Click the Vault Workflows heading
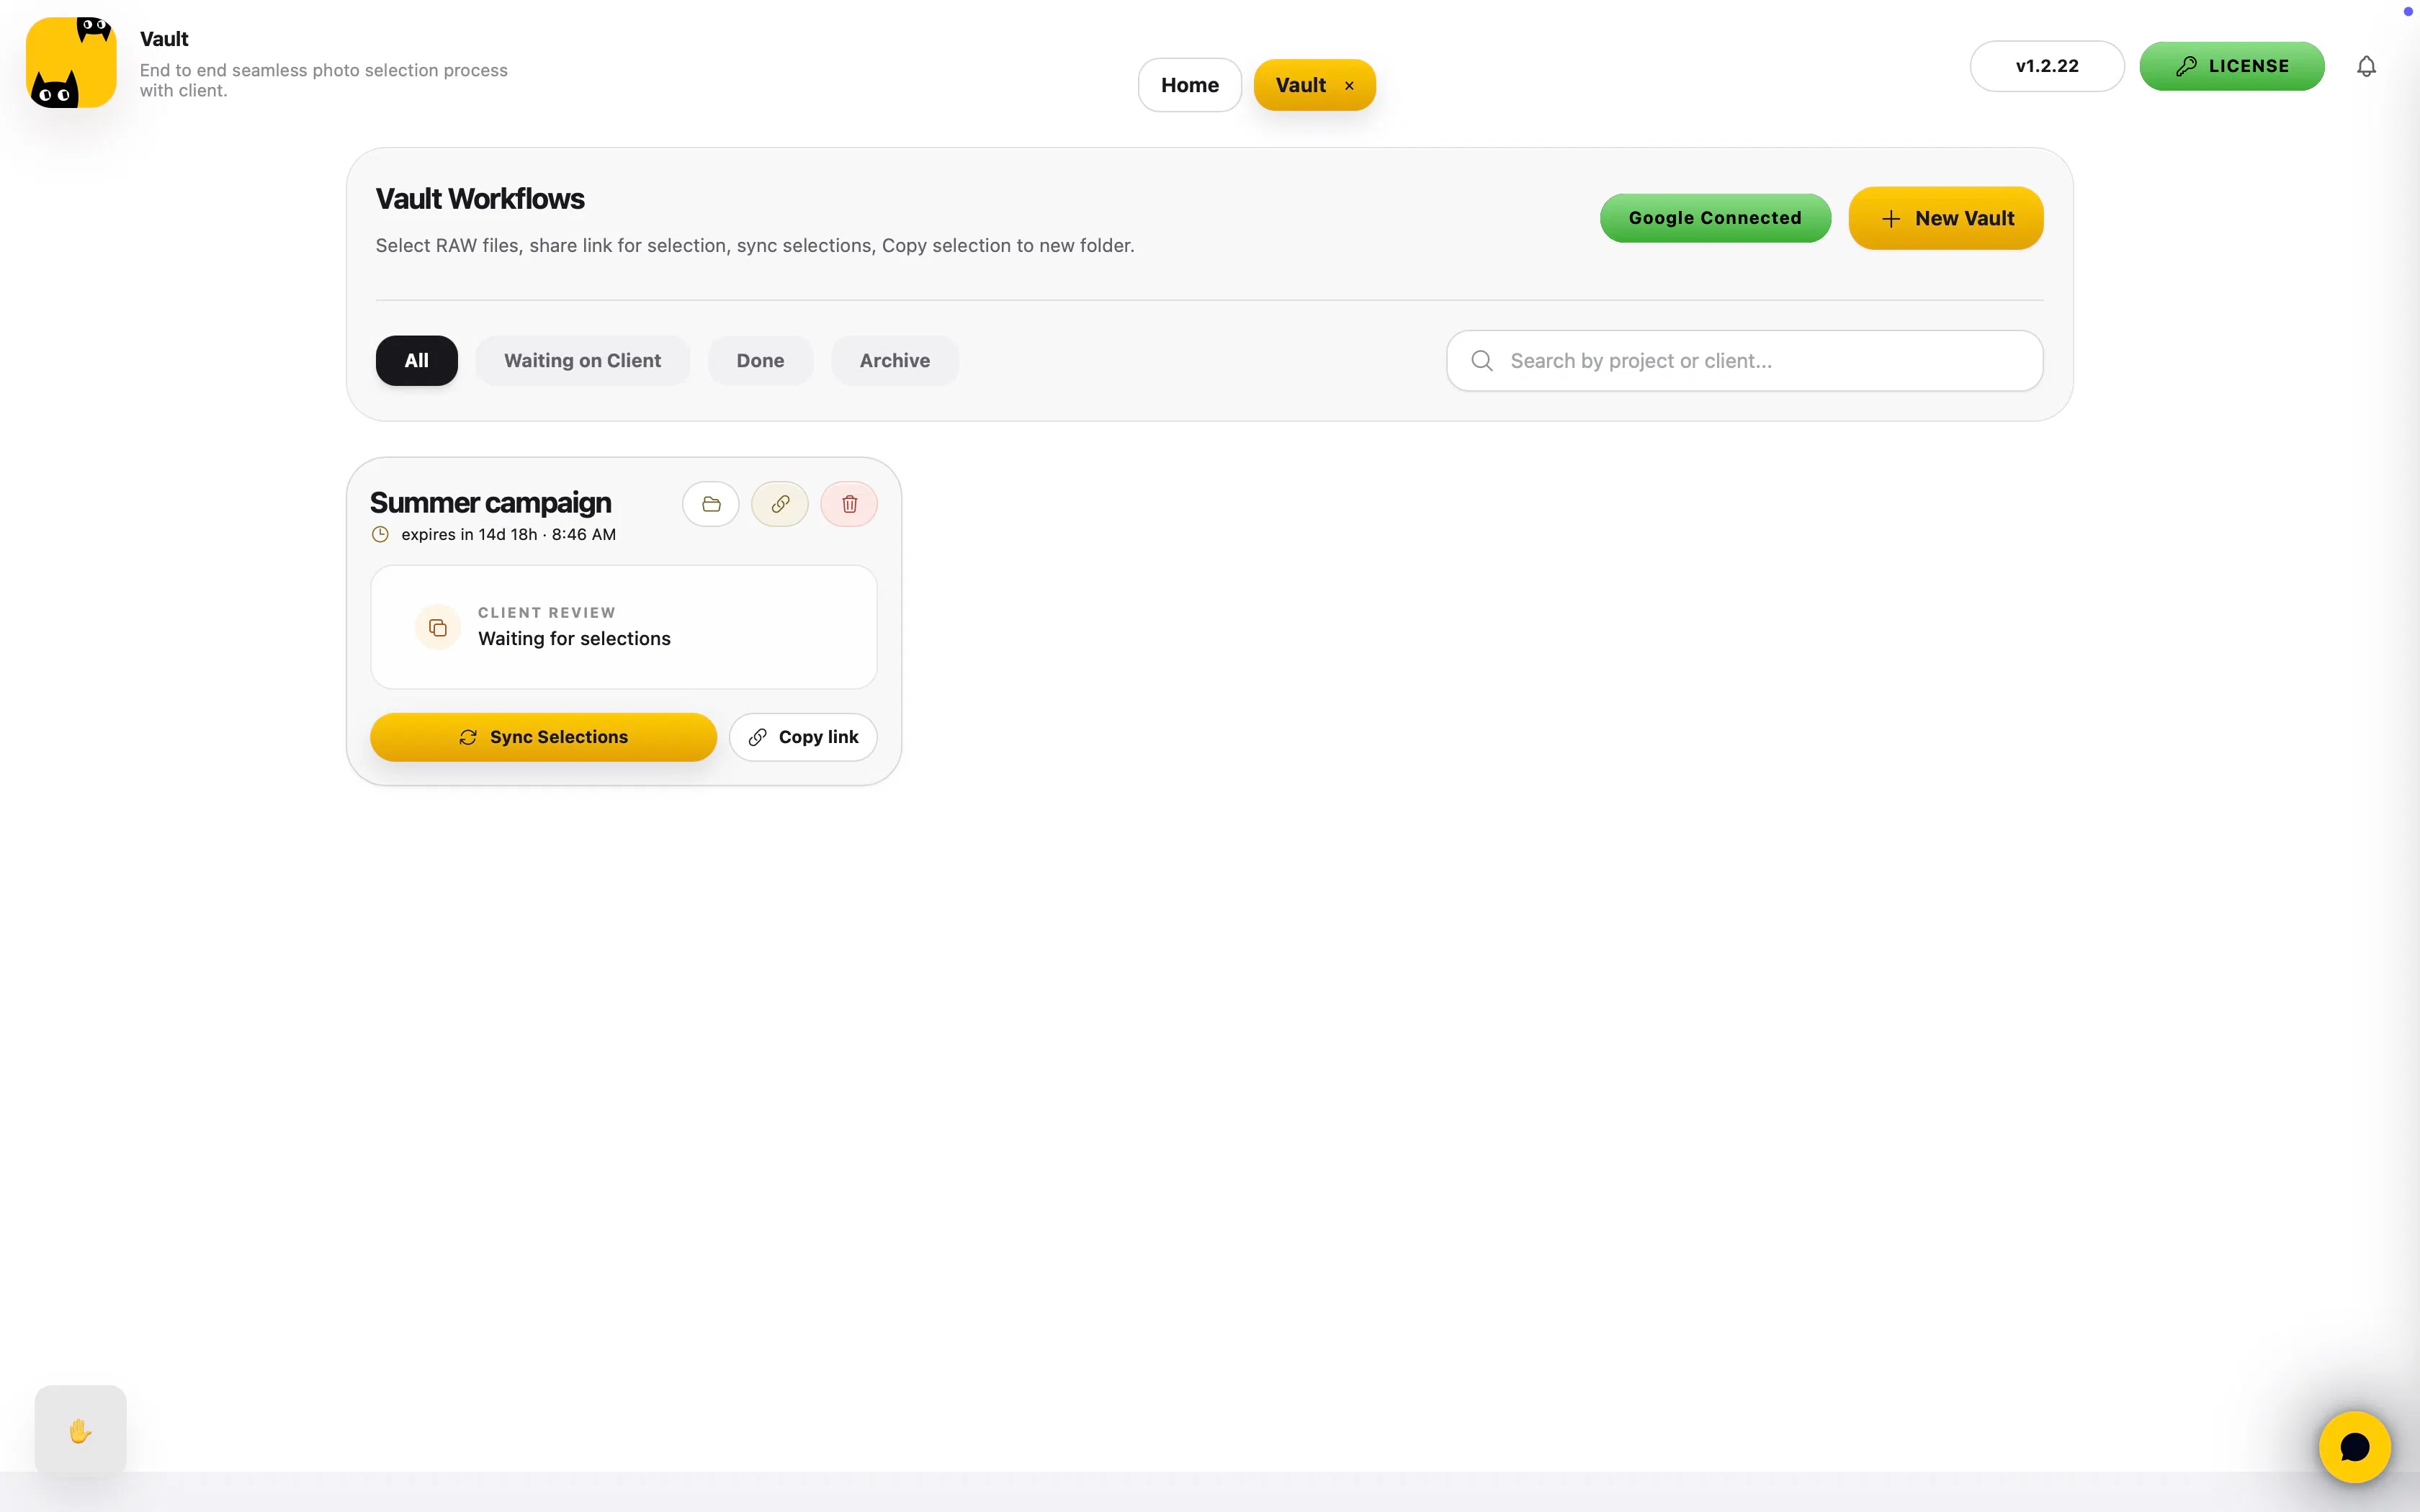 (x=480, y=199)
